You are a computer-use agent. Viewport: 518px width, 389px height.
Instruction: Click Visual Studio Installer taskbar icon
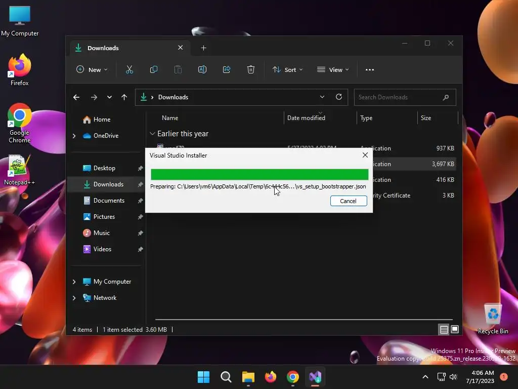315,377
